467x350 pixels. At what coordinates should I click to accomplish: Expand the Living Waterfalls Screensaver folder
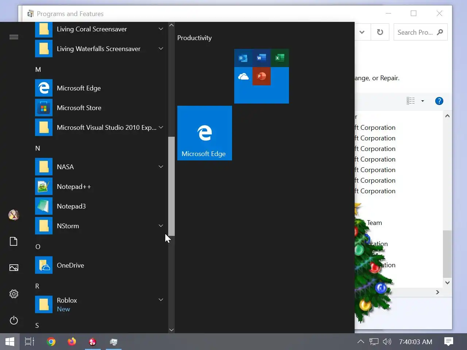pos(161,48)
